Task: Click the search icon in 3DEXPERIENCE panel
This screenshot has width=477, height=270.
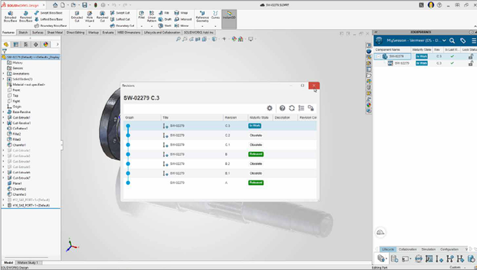Action: [x=452, y=41]
